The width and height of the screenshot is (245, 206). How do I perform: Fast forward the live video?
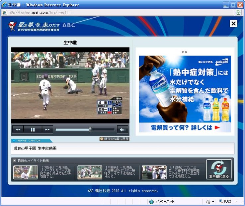pyautogui.click(x=47, y=130)
